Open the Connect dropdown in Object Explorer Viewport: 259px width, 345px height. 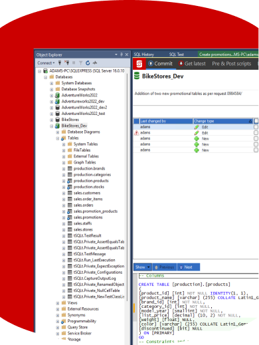(46, 63)
